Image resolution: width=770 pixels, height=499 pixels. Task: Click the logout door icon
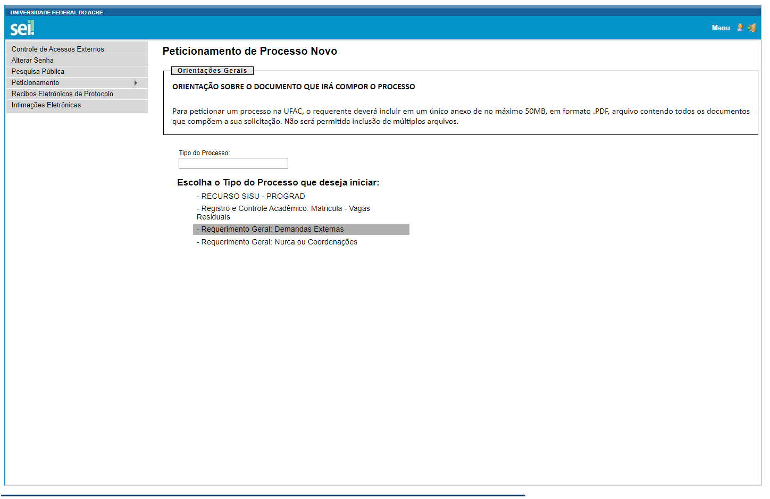pos(751,28)
